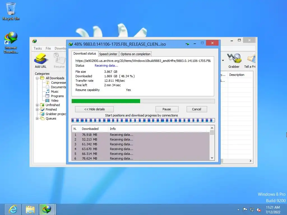The height and width of the screenshot is (215, 287).
Task: Select connection row with 52.213 MB
Action: [x=141, y=139]
